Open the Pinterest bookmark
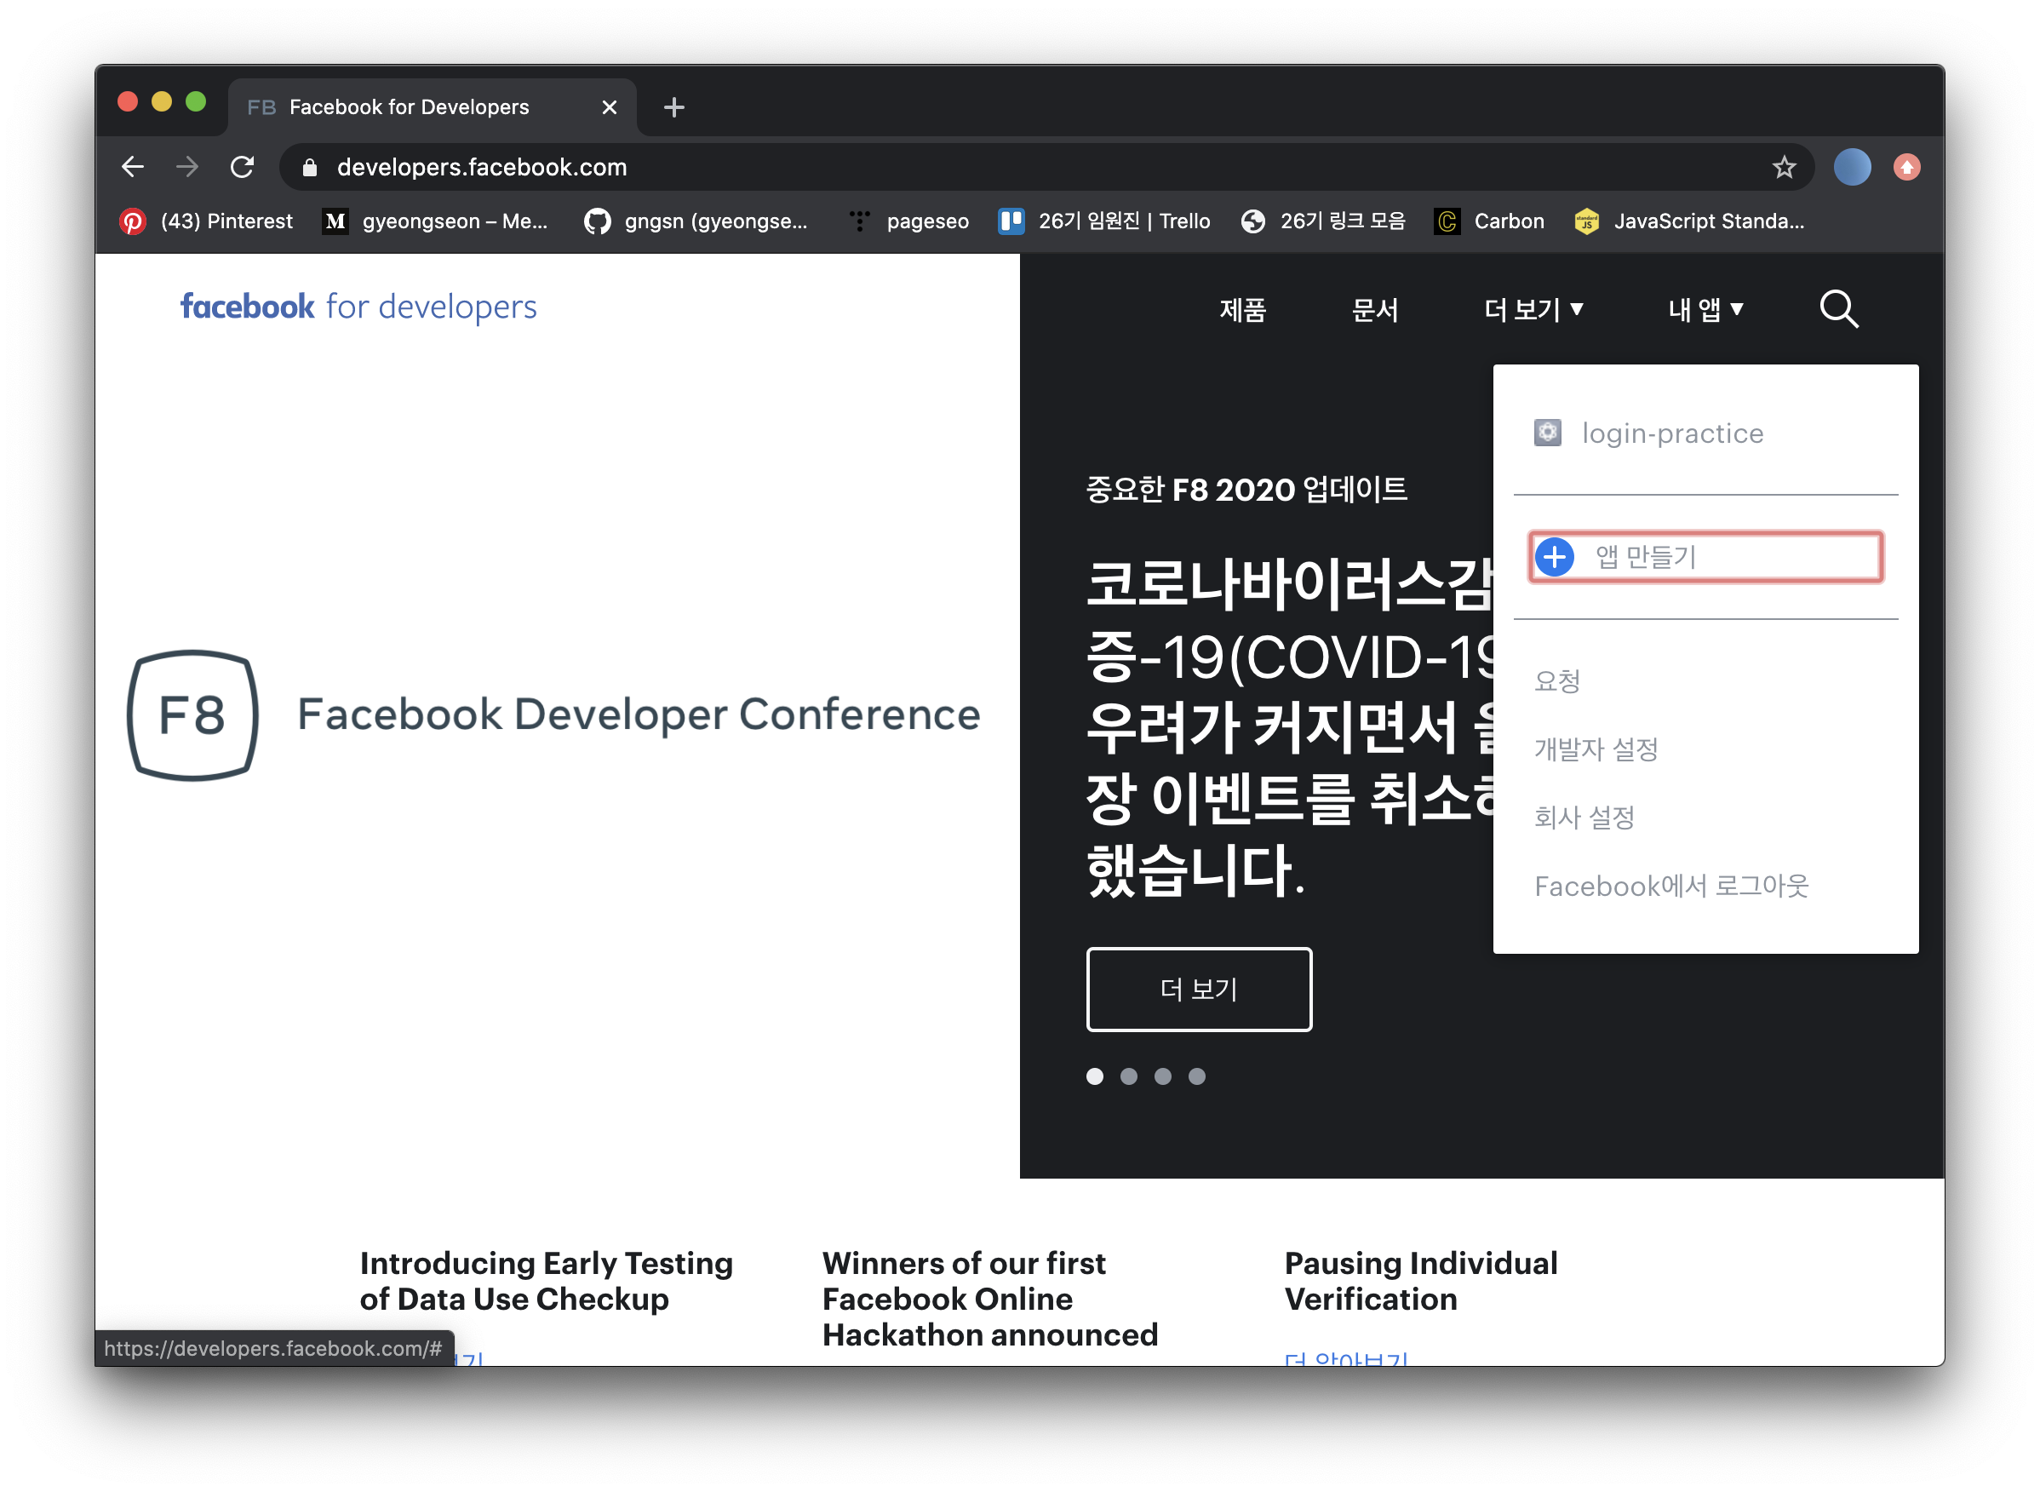2040x1492 pixels. 207,221
